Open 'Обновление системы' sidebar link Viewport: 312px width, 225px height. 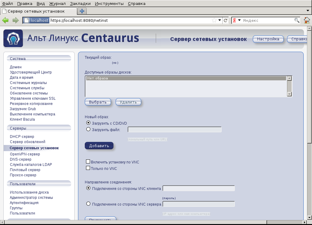29,93
